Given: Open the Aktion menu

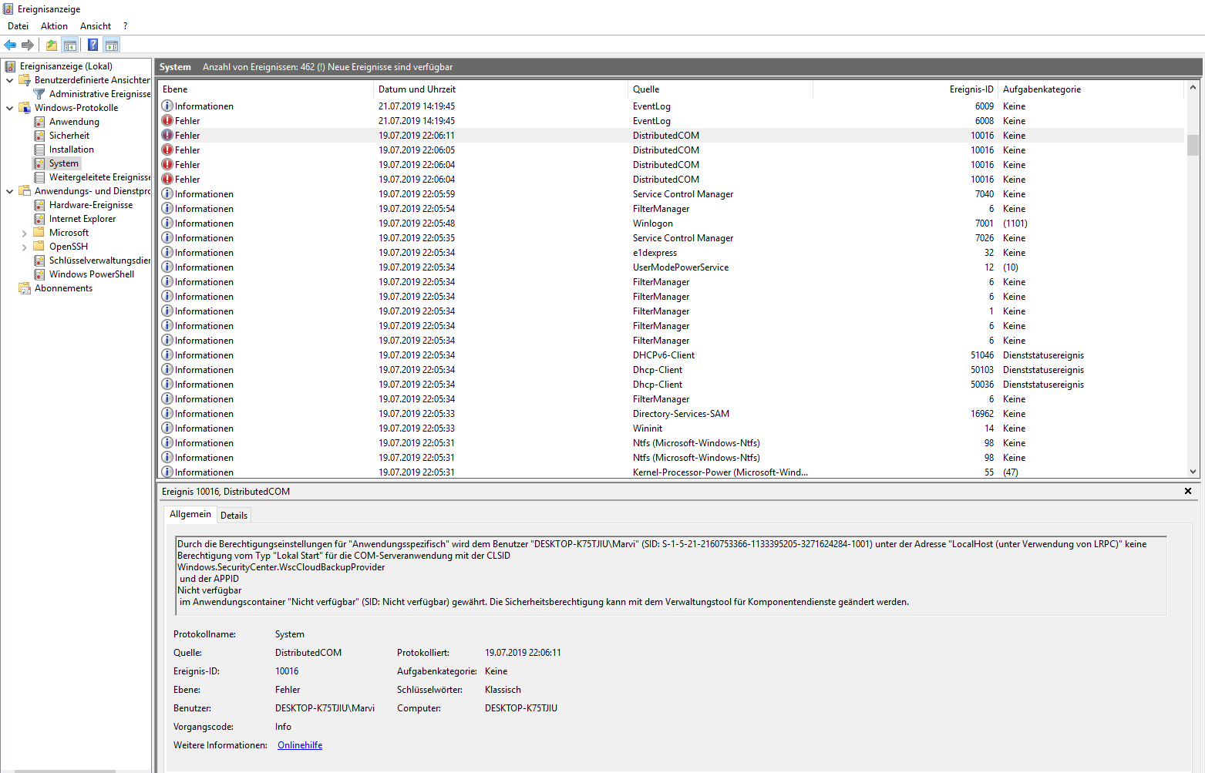Looking at the screenshot, I should [54, 26].
